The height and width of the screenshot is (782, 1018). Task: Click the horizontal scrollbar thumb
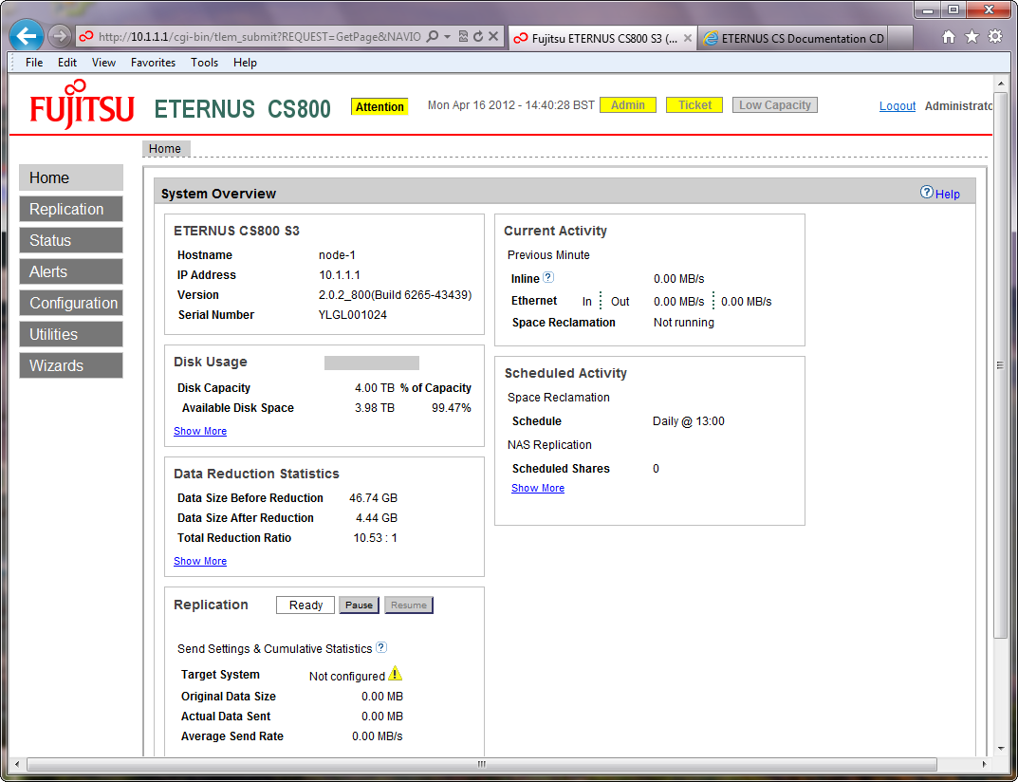[x=482, y=764]
